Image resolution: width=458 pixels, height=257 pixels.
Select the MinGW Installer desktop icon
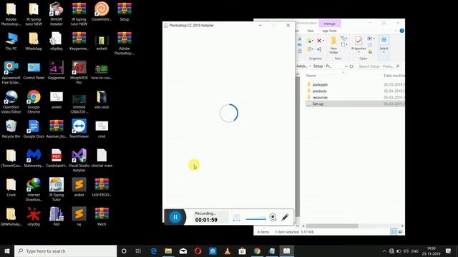coord(57,14)
